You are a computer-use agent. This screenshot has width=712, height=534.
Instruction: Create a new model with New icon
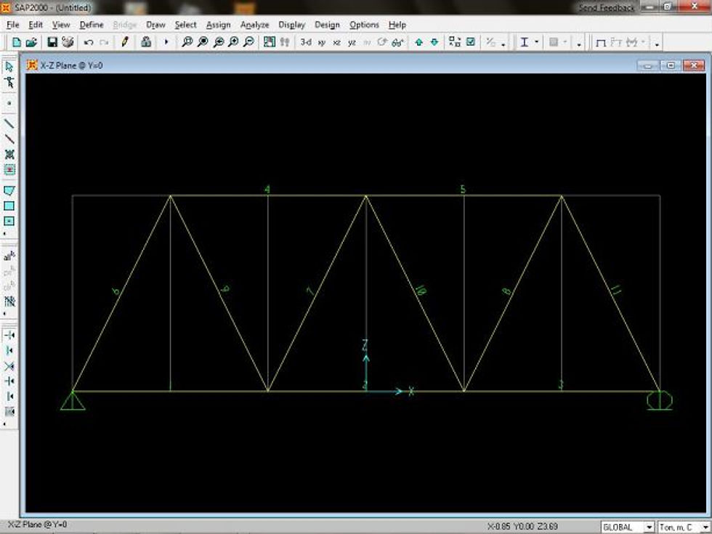pyautogui.click(x=17, y=42)
